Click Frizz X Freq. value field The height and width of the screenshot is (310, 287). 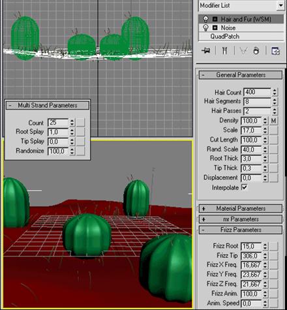(251, 265)
